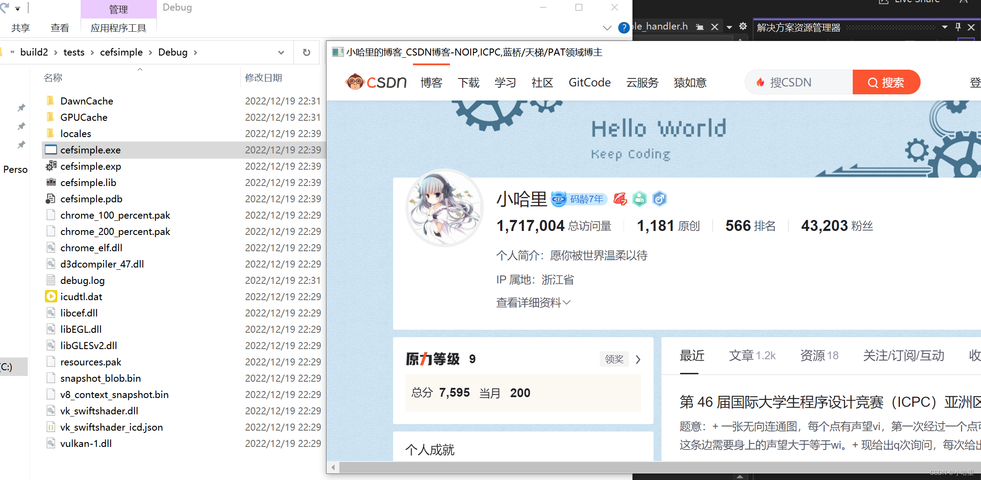Click the 领奖 button in 原力等级 card

point(614,359)
